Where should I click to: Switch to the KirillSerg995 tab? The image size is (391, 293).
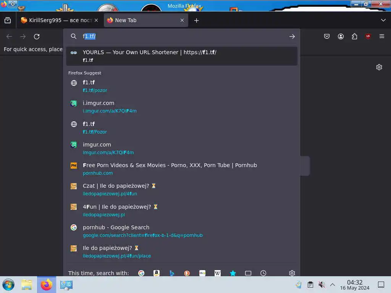(x=59, y=21)
